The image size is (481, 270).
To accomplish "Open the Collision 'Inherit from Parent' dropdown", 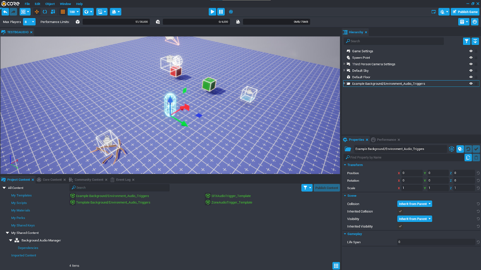I will (x=415, y=204).
